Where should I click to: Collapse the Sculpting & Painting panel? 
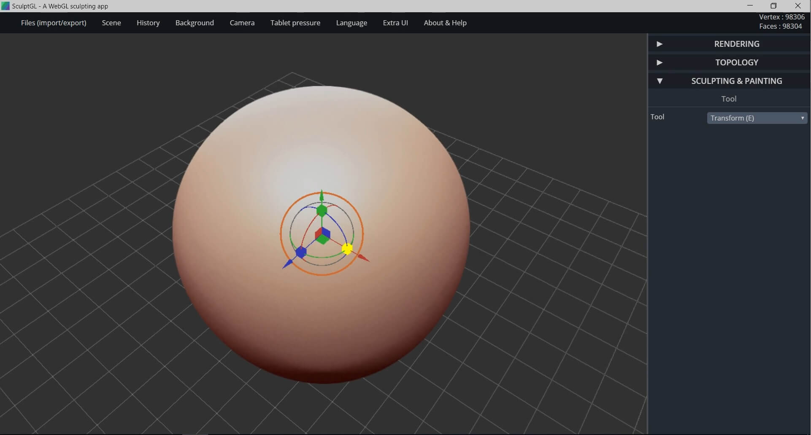(x=729, y=81)
